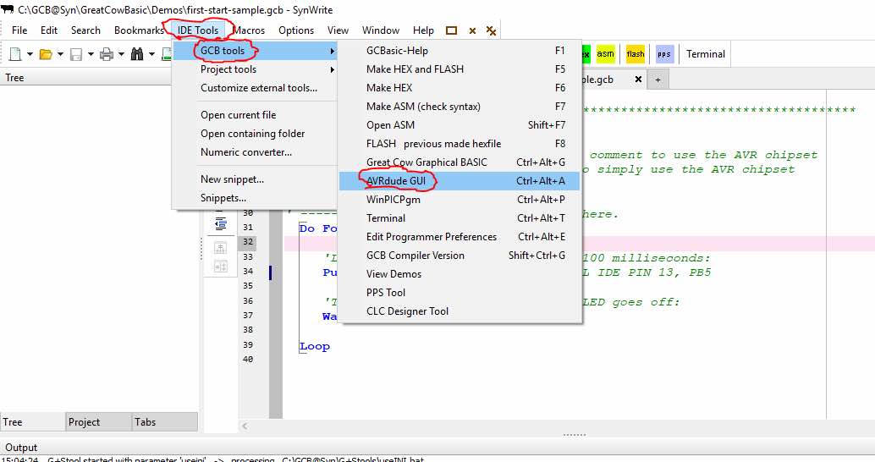Open the File menu
This screenshot has height=462, width=875.
point(19,30)
